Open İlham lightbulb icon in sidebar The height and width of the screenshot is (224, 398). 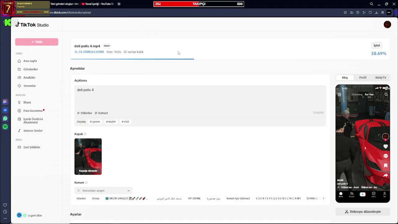(x=19, y=102)
